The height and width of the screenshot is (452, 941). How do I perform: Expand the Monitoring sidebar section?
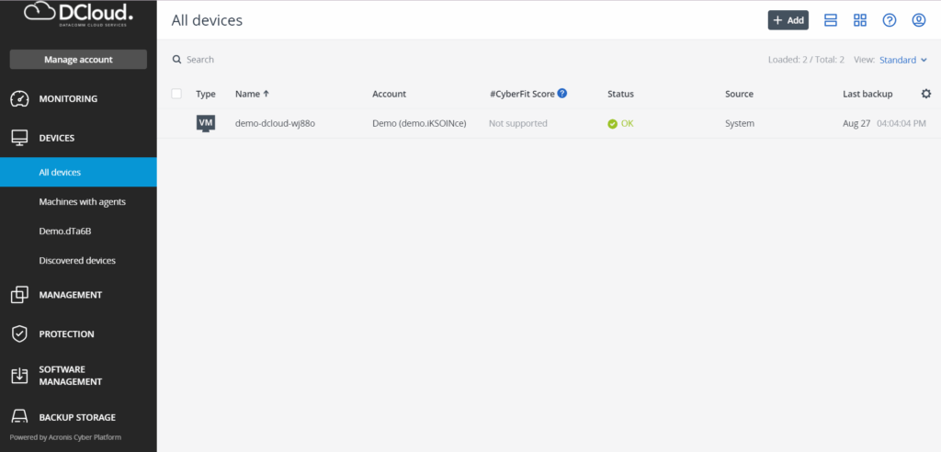pos(68,98)
